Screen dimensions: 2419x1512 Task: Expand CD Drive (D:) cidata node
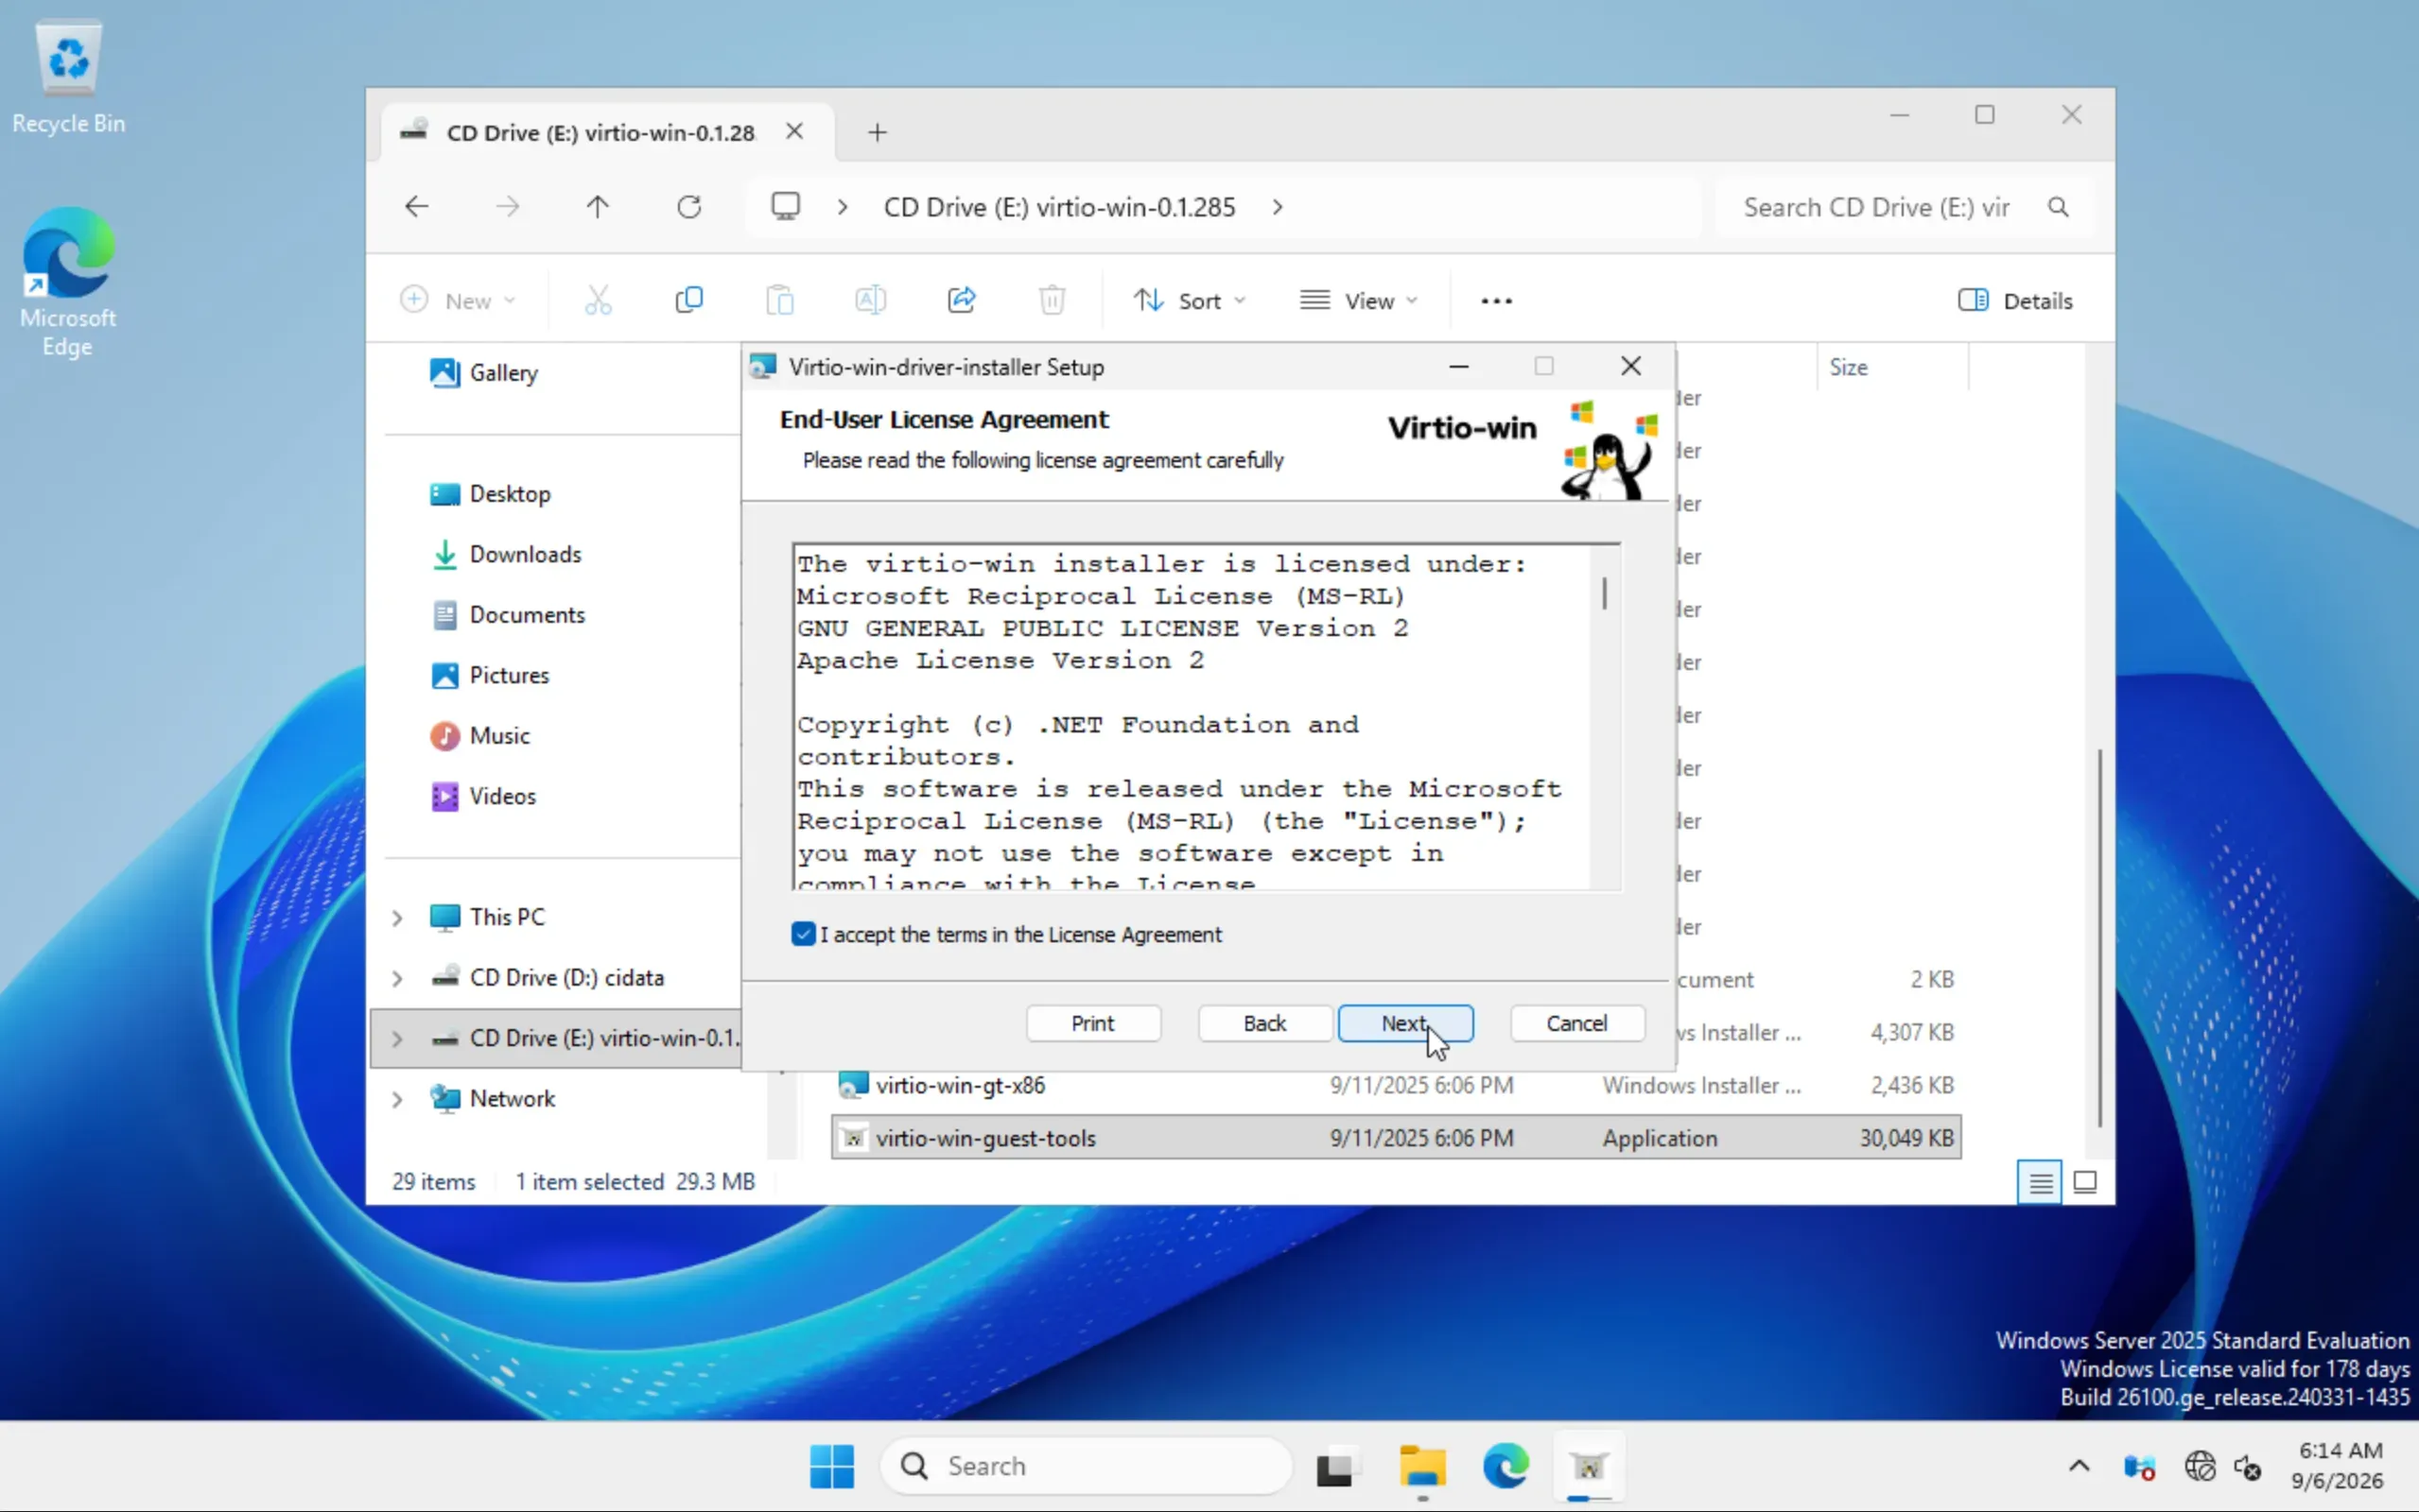point(397,978)
